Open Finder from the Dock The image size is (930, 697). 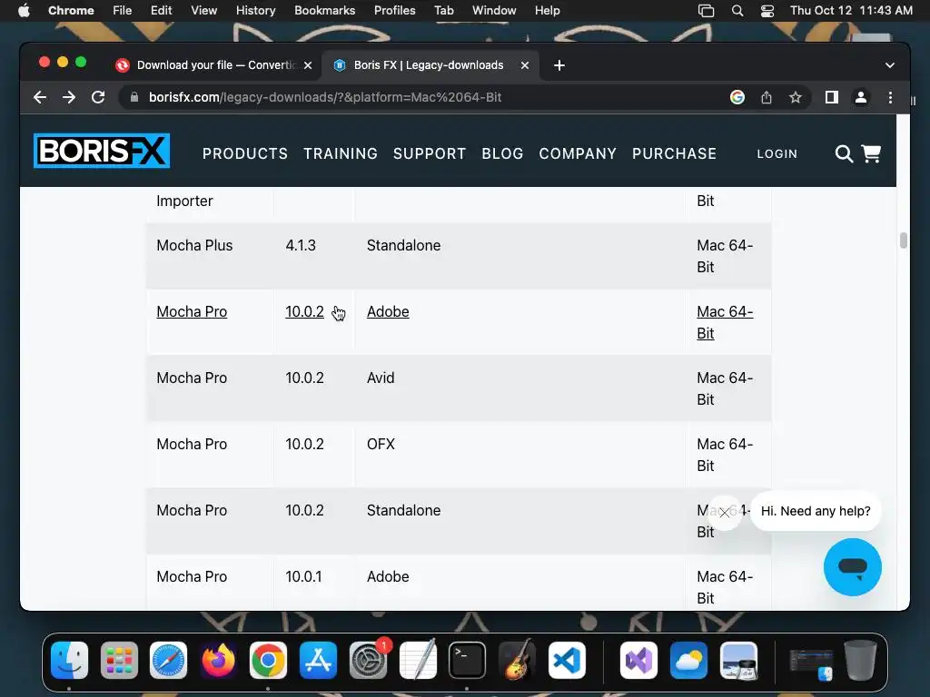[69, 660]
